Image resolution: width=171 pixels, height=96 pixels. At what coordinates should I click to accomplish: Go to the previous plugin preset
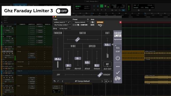pos(63,81)
